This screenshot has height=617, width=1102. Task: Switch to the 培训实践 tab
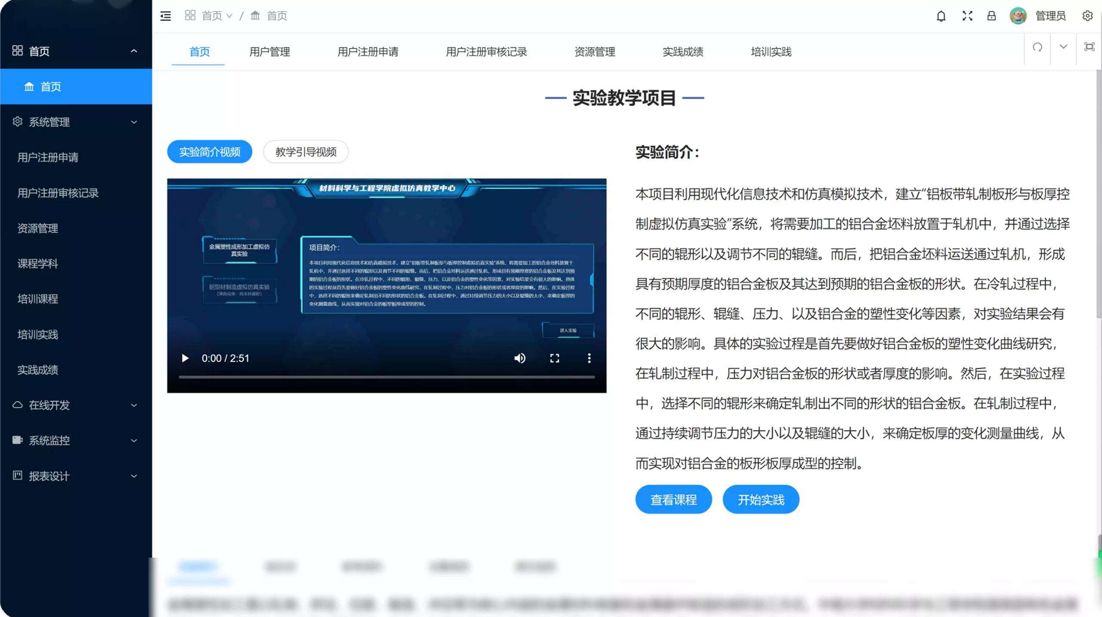(x=771, y=52)
